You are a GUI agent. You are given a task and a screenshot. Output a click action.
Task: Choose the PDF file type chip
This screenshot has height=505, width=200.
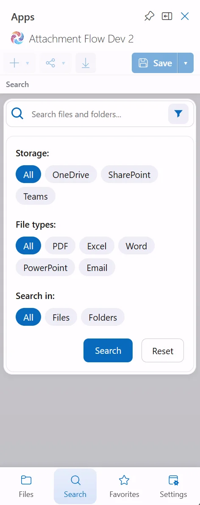(60, 246)
